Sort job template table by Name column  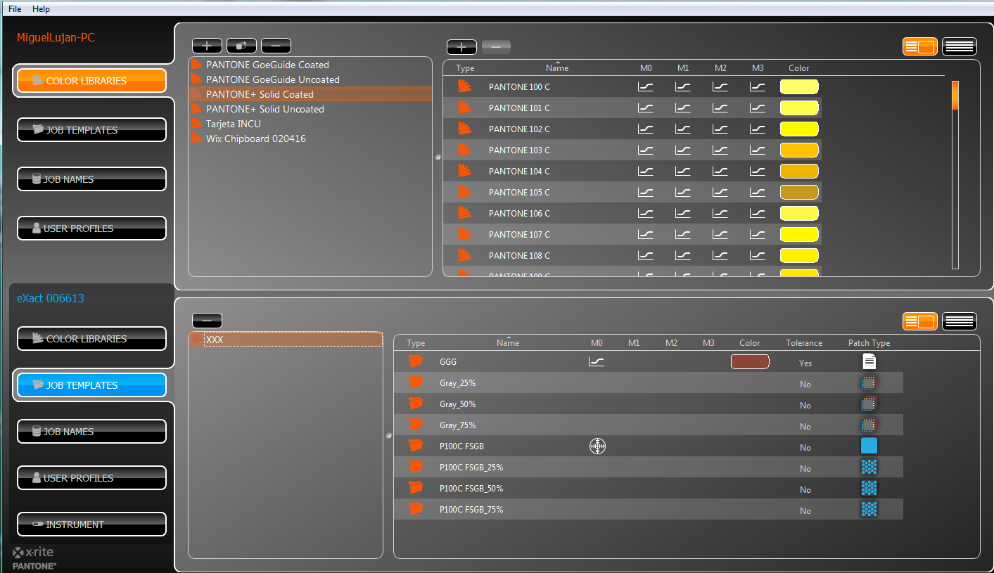507,343
